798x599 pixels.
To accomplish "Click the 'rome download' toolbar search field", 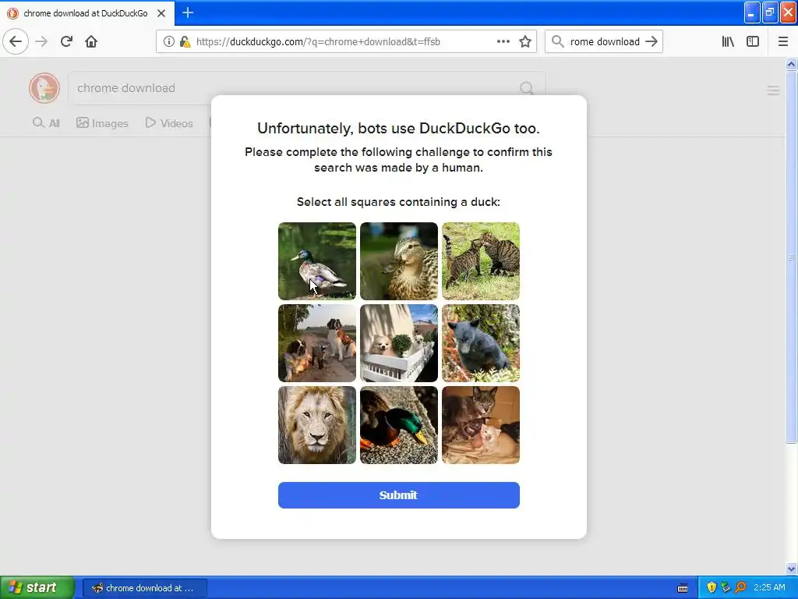I will (x=604, y=41).
